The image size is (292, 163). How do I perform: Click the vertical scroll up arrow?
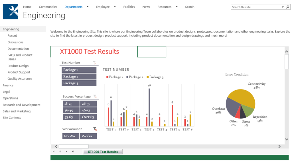coord(287,52)
